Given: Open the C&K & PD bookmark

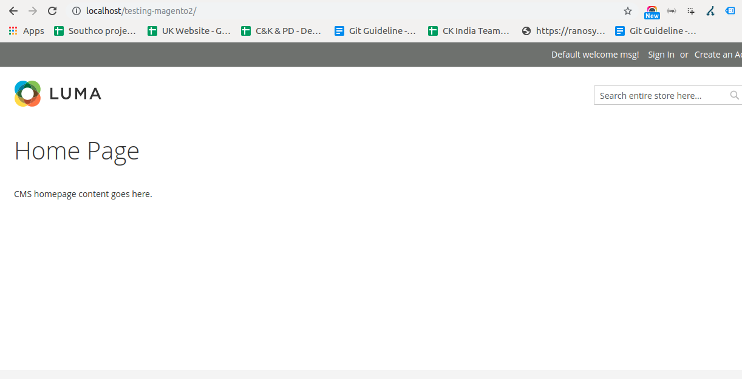Looking at the screenshot, I should (282, 31).
